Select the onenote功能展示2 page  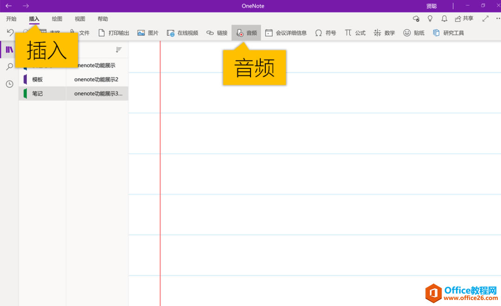(x=96, y=79)
